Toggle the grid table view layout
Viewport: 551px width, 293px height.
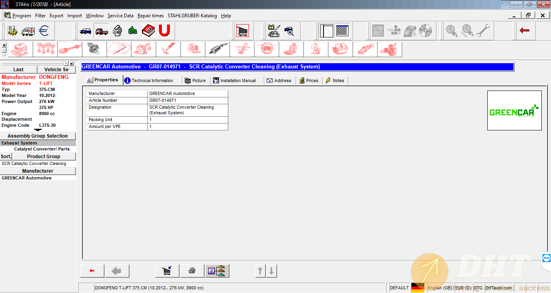click(342, 31)
